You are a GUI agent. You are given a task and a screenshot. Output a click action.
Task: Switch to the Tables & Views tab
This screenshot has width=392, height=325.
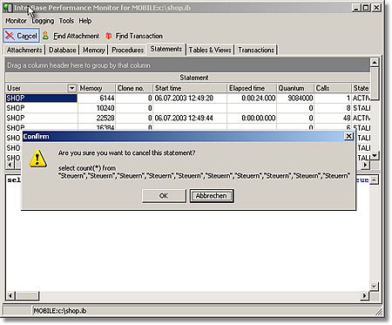[210, 50]
